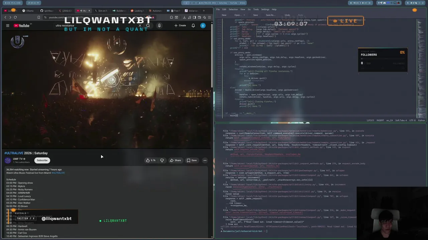Open YouTube notifications bell
Screen dimensions: 428x240
pos(193,26)
